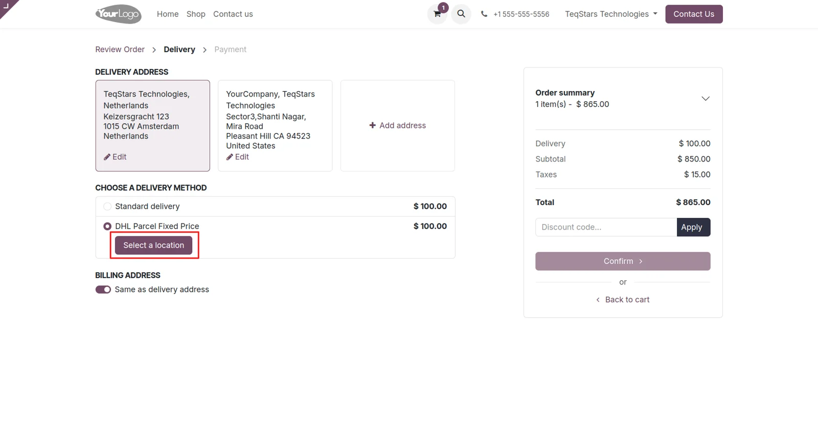Click the Contact Us button
This screenshot has width=818, height=427.
[x=694, y=14]
